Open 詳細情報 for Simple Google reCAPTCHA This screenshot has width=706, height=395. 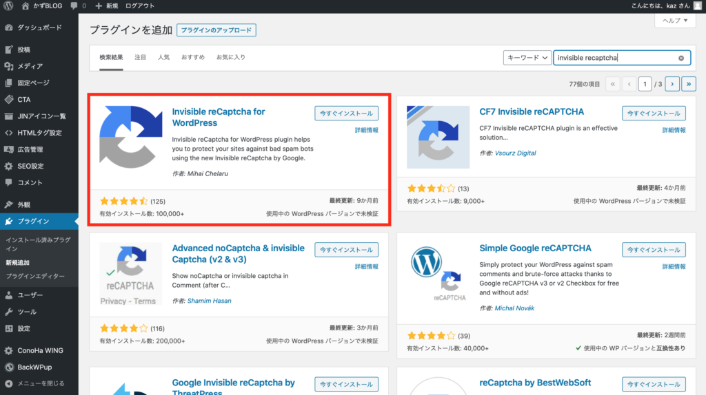pos(674,266)
